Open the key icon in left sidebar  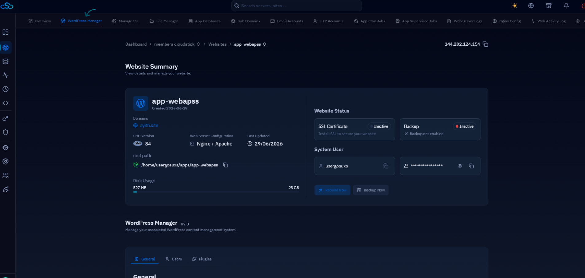tap(6, 118)
